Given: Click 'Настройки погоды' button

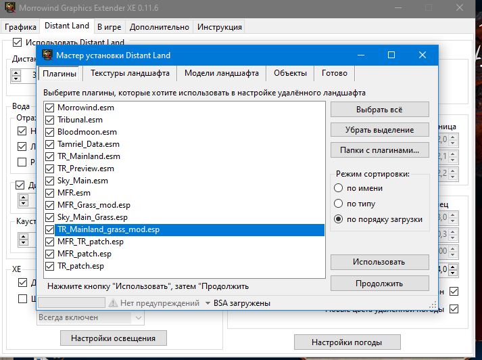Looking at the screenshot, I should pyautogui.click(x=347, y=342).
